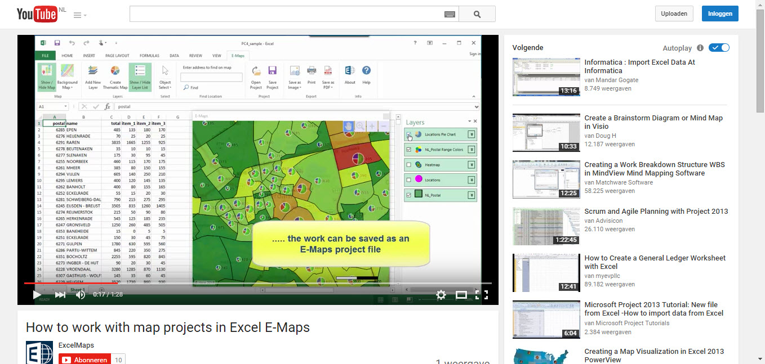This screenshot has height=364, width=765.
Task: Toggle NL_Postal Range Colors layer checkbox
Action: [x=408, y=150]
